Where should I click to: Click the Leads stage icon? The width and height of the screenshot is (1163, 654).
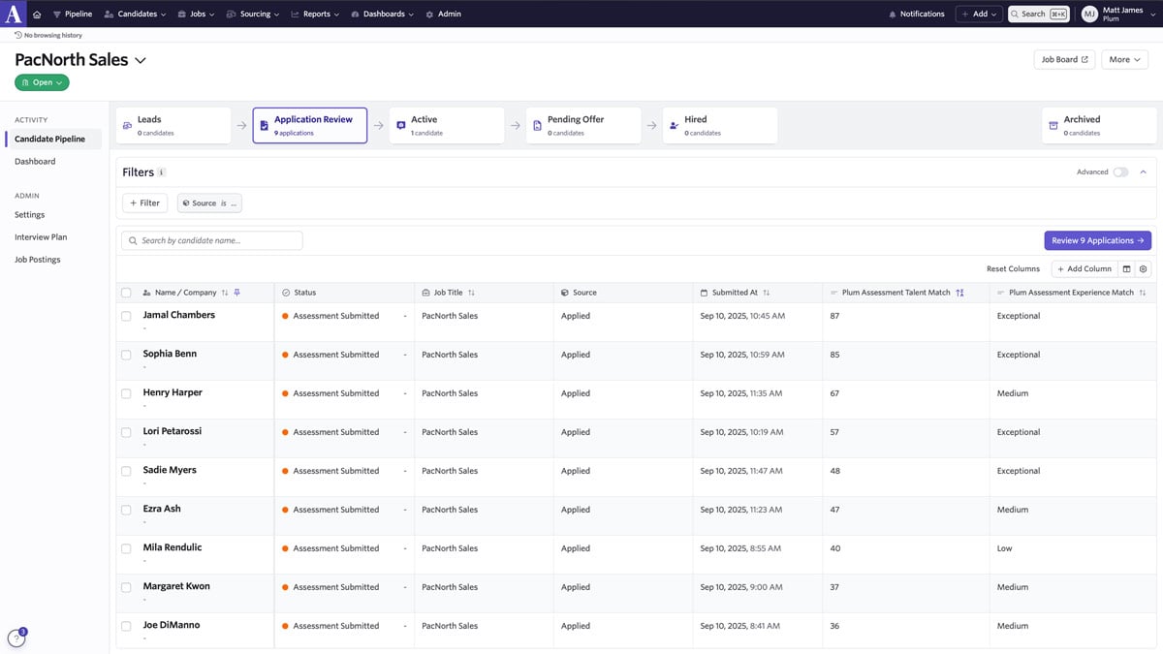click(x=126, y=126)
